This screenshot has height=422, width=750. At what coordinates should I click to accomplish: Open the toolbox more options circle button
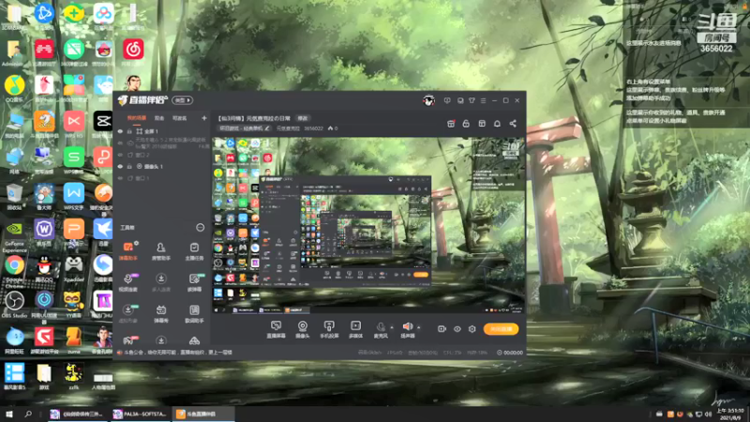click(x=200, y=228)
